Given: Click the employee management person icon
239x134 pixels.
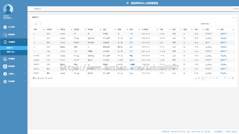Looking at the screenshot, I should click(x=5, y=27).
